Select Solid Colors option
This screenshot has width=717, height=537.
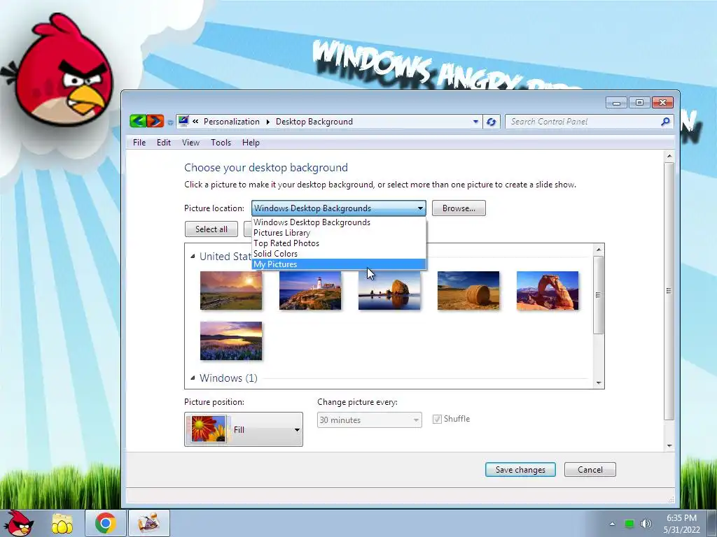point(339,254)
